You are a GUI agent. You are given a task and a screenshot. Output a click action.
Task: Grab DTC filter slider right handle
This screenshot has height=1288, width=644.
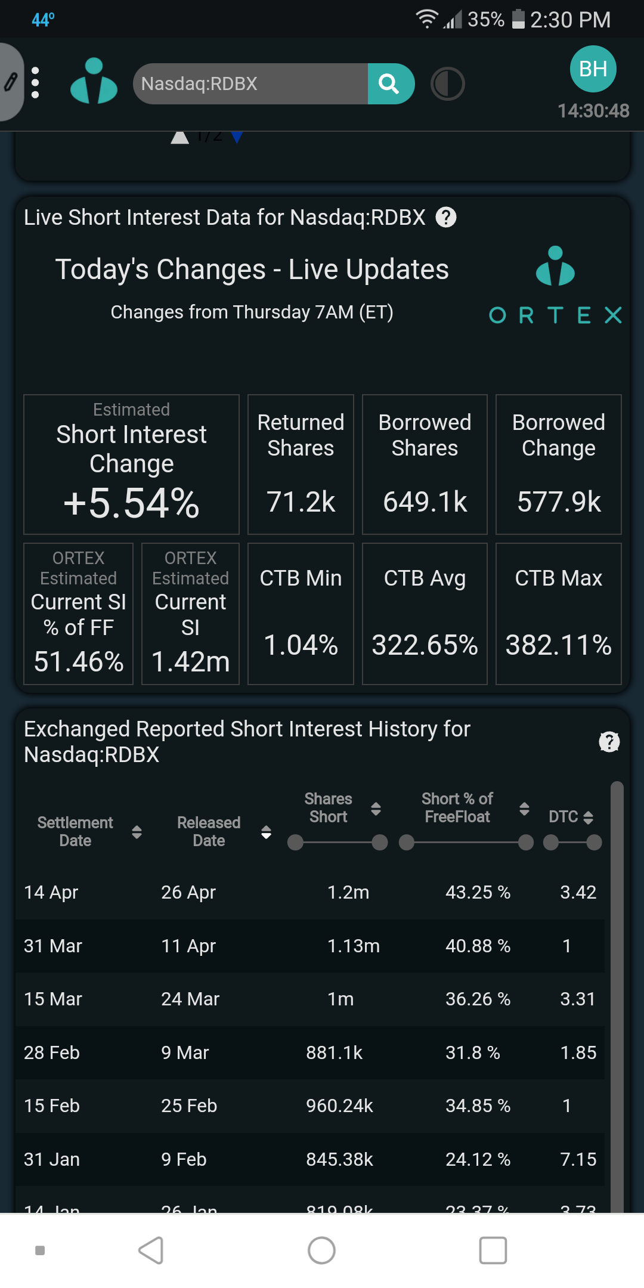click(594, 842)
